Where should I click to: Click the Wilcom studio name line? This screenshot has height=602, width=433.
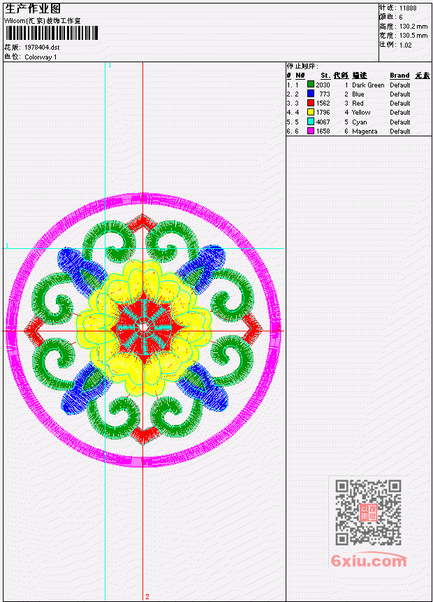click(43, 21)
